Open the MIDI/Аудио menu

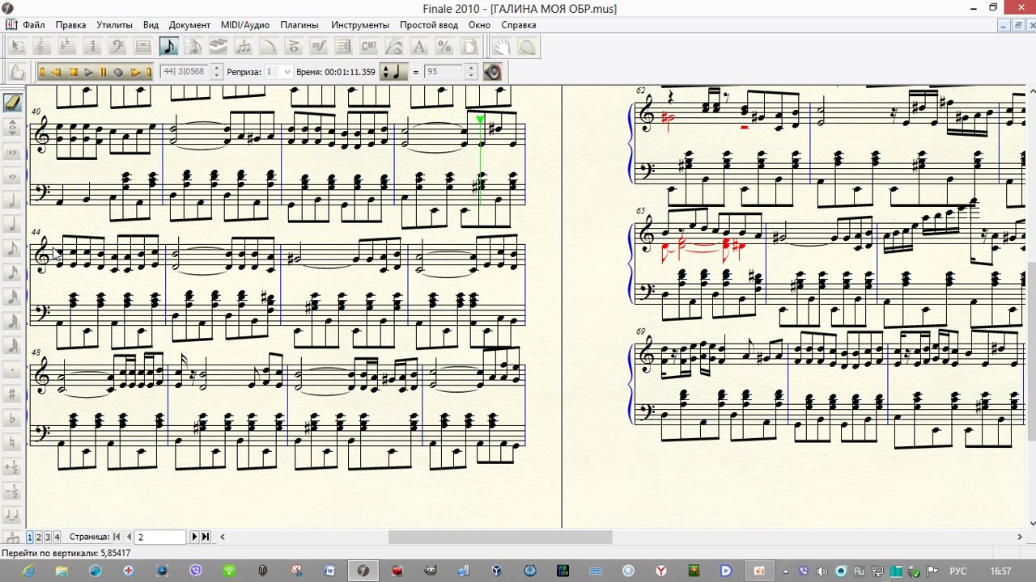tap(245, 25)
